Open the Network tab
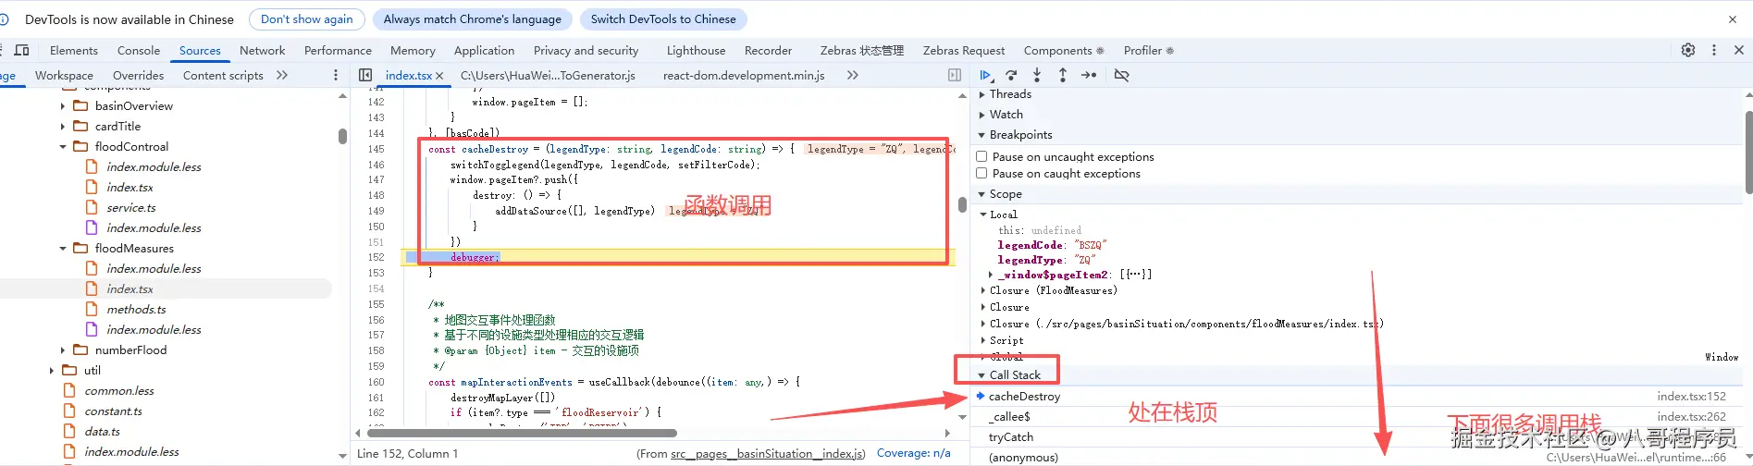This screenshot has width=1753, height=466. point(263,50)
